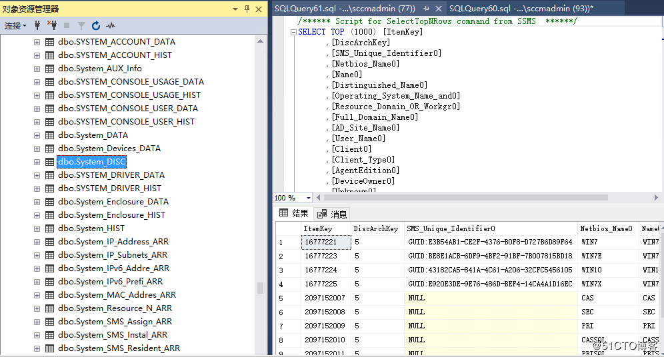Select result row header 5
This screenshot has height=357, width=664.
click(288, 298)
